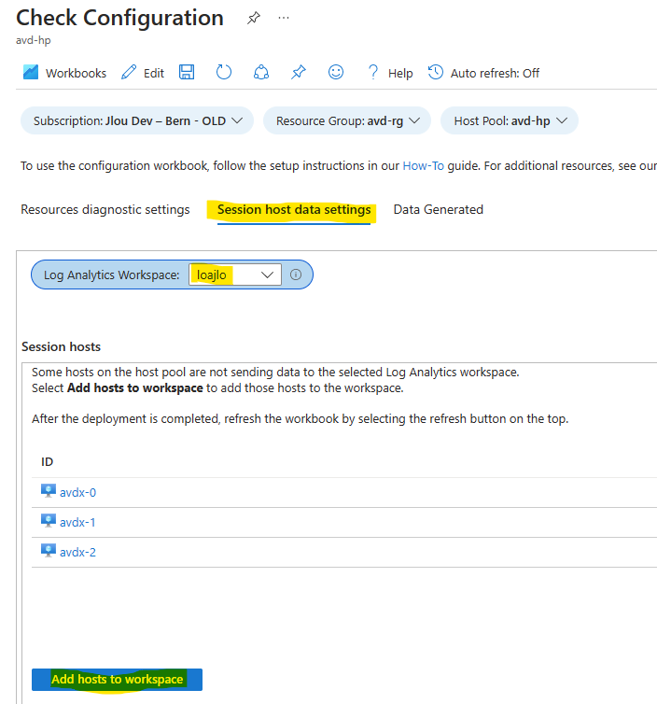
Task: Refresh the workbook with circular arrow icon
Action: pyautogui.click(x=224, y=73)
